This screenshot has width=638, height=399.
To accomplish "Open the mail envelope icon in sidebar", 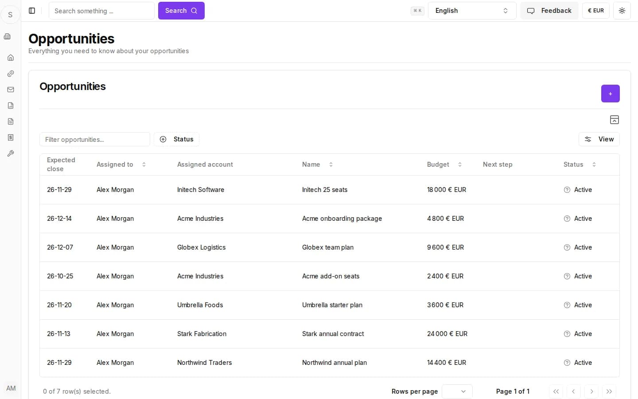I will tap(11, 90).
